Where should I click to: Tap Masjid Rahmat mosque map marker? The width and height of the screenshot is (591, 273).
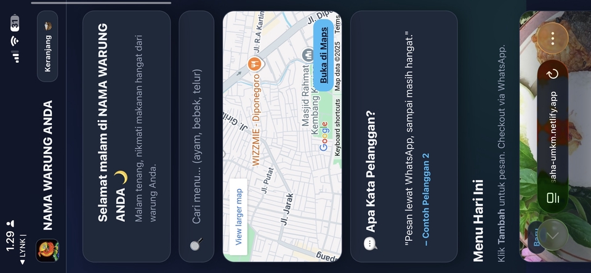[308, 55]
